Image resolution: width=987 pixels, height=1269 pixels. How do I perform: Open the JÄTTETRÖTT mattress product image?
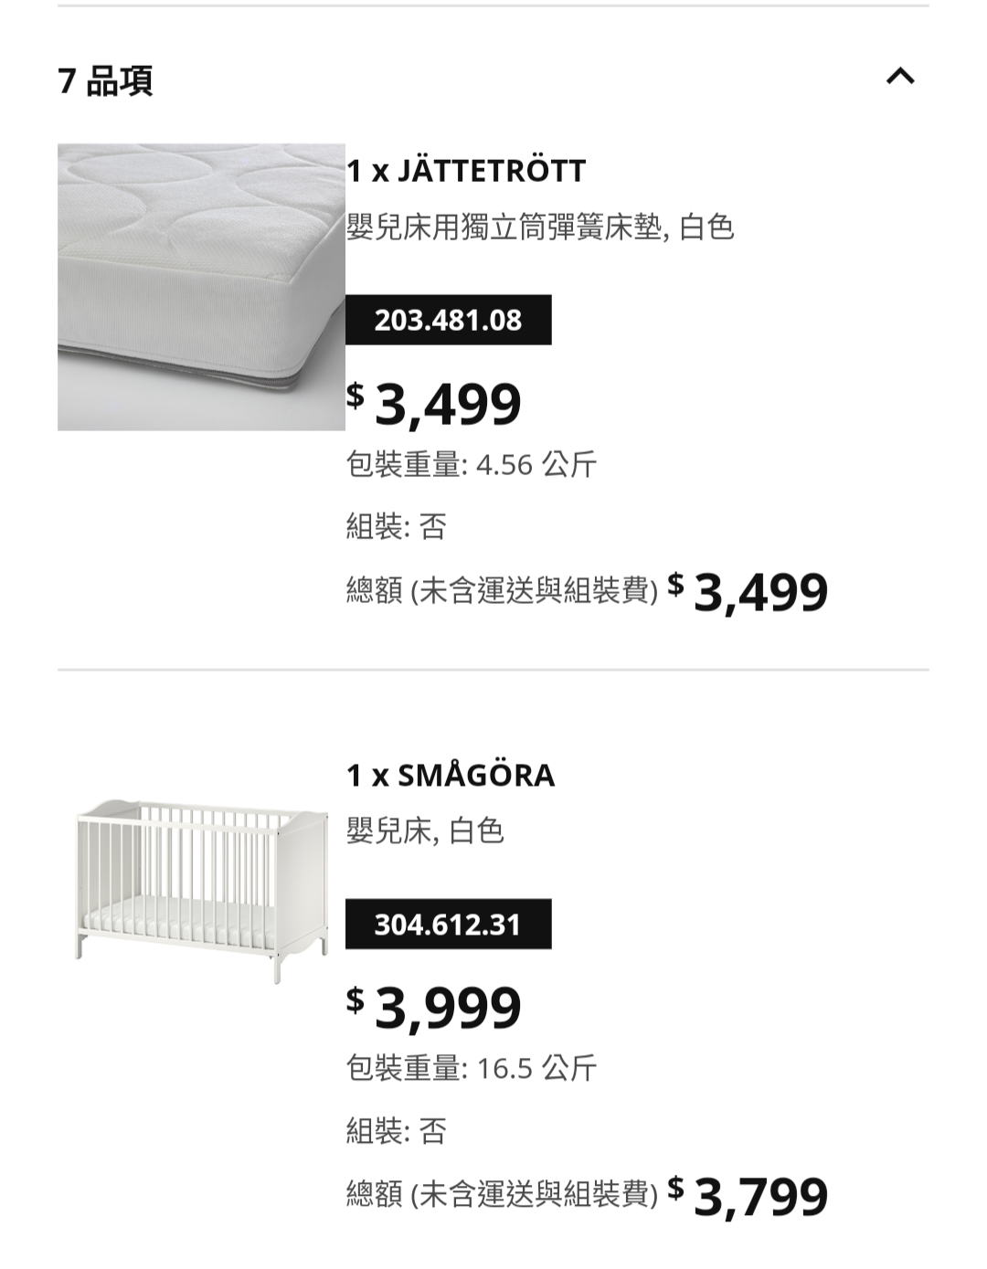pos(201,287)
